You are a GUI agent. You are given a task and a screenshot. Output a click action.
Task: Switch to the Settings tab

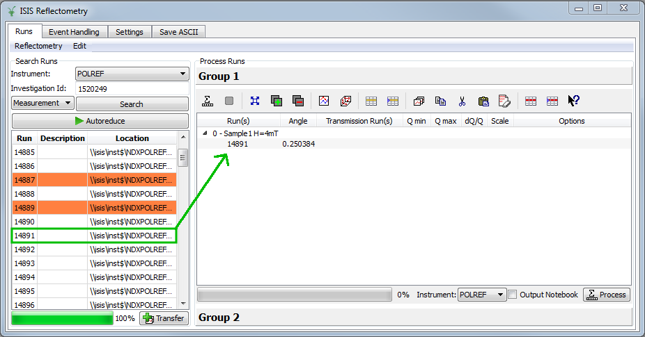tap(129, 32)
